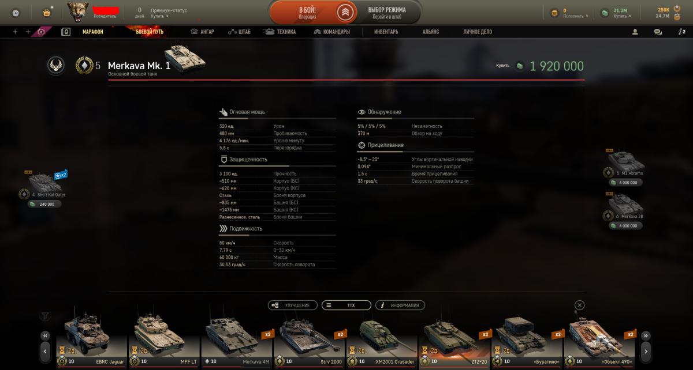The width and height of the screenshot is (693, 370).
Task: Click the green credits stack icon in header
Action: point(604,12)
